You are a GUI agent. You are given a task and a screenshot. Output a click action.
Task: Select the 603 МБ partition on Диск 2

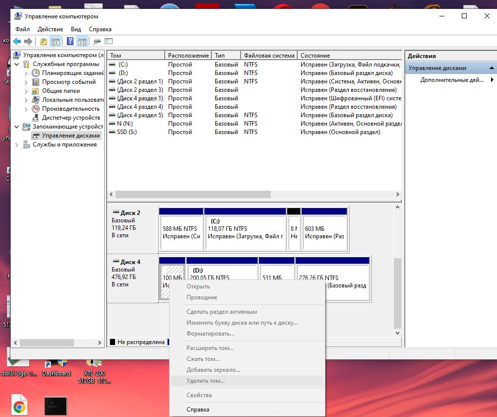point(324,229)
